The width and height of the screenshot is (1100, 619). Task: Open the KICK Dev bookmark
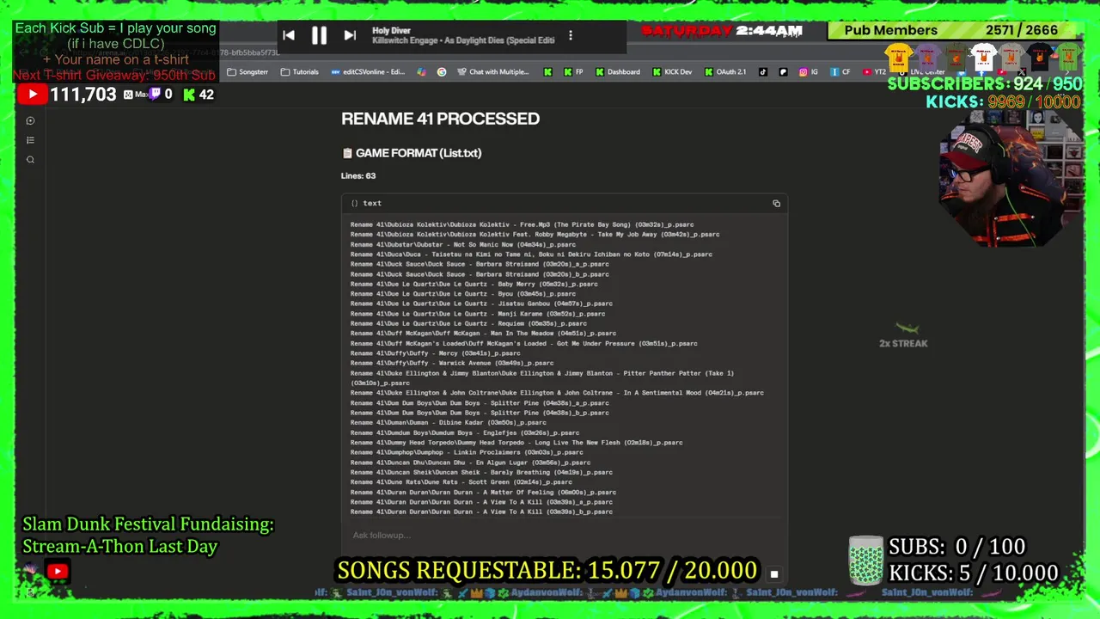pyautogui.click(x=672, y=72)
